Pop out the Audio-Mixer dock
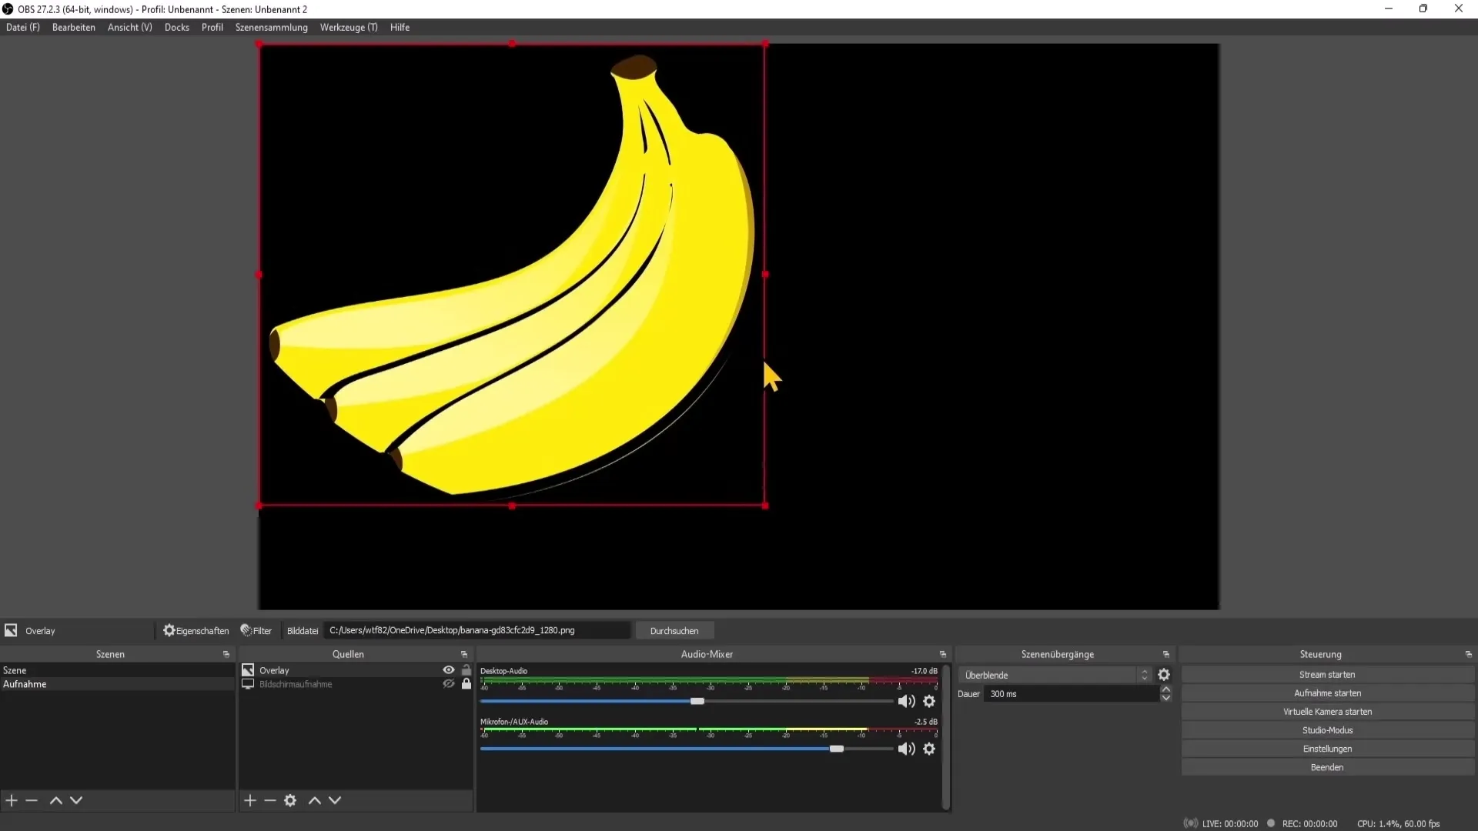The width and height of the screenshot is (1478, 831). pyautogui.click(x=943, y=654)
